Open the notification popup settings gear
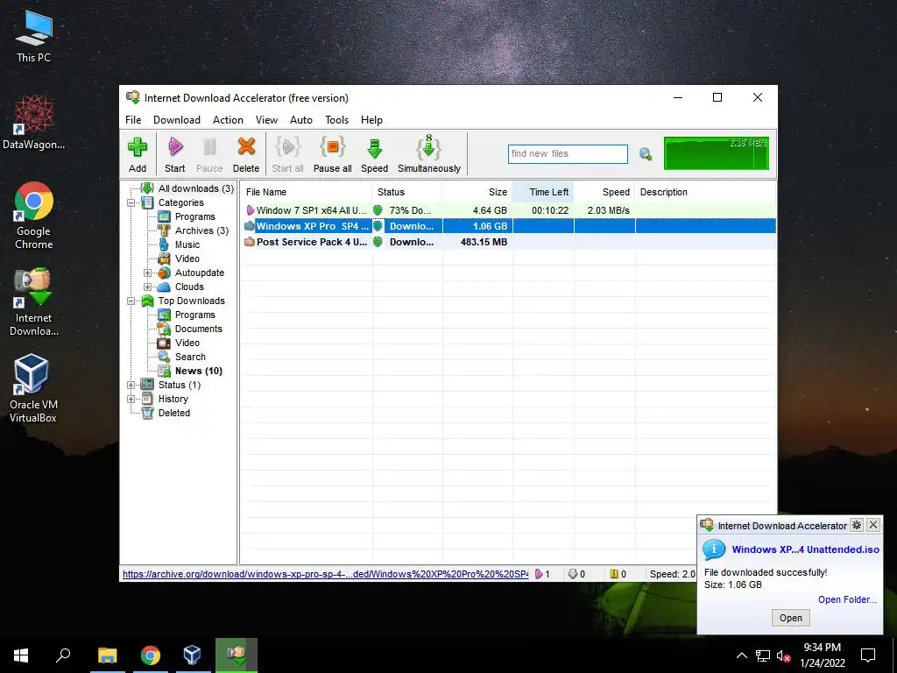Screen dimensions: 897x673 857,525
